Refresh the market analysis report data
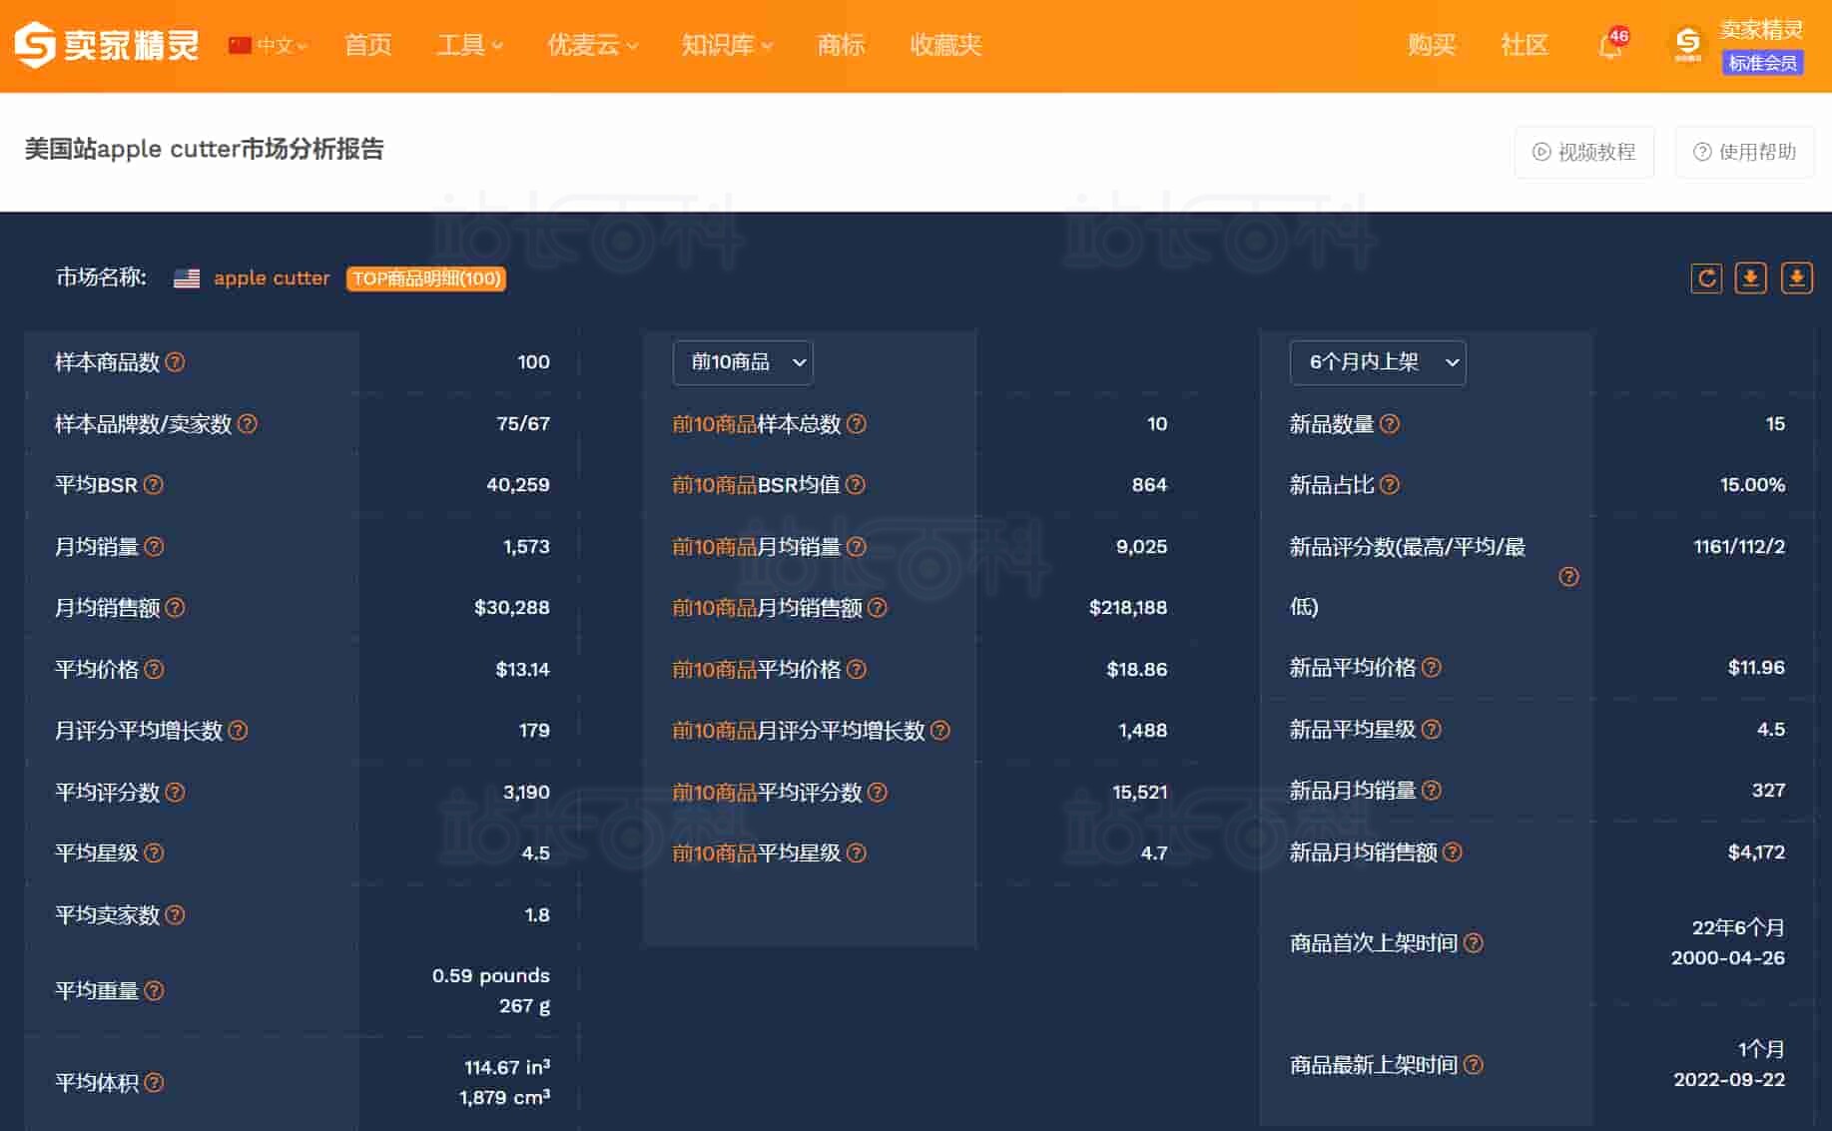The width and height of the screenshot is (1832, 1131). coord(1706,279)
